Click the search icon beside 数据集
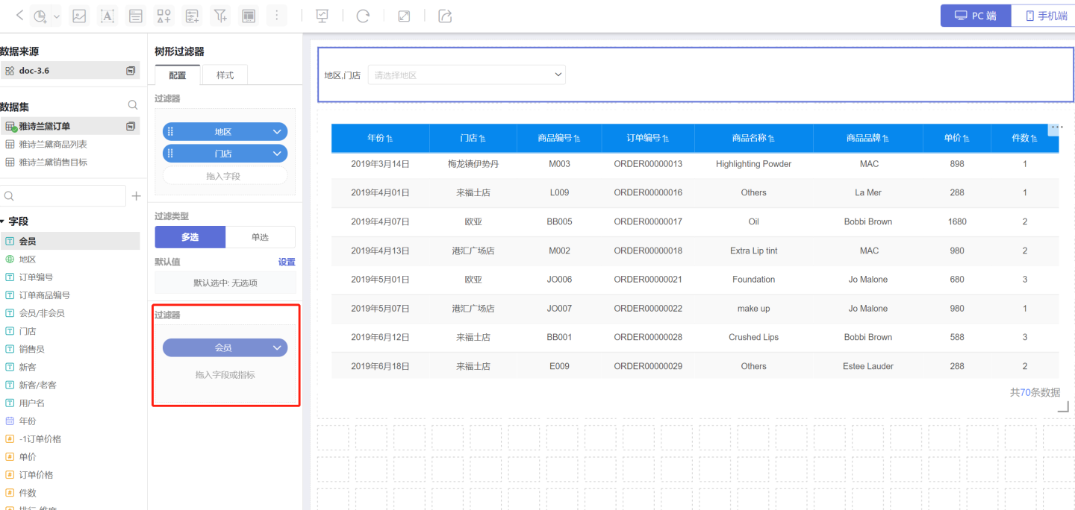This screenshot has width=1075, height=510. 132,106
